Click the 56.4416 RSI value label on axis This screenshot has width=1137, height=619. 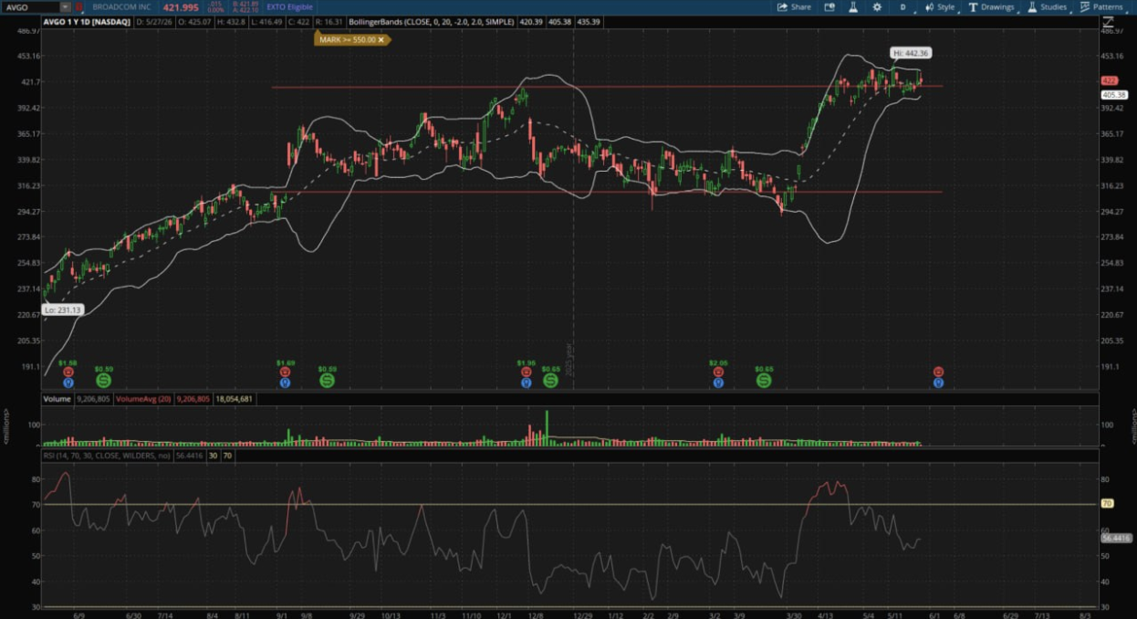pos(1115,539)
